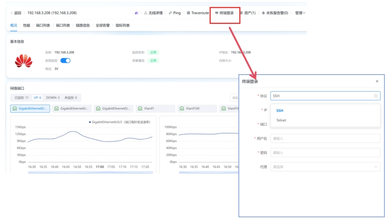Viewport: 387px width, 222px height.
Task: Run the Ping tool
Action: click(175, 13)
